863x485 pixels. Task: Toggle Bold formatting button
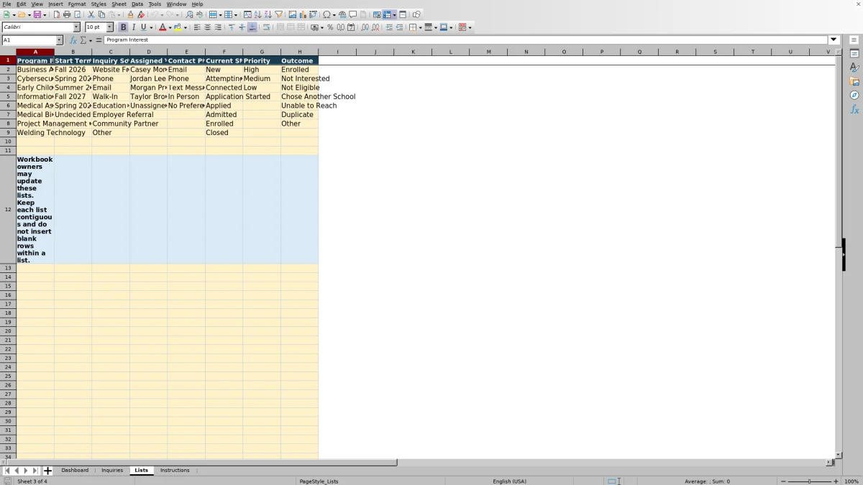(x=123, y=27)
